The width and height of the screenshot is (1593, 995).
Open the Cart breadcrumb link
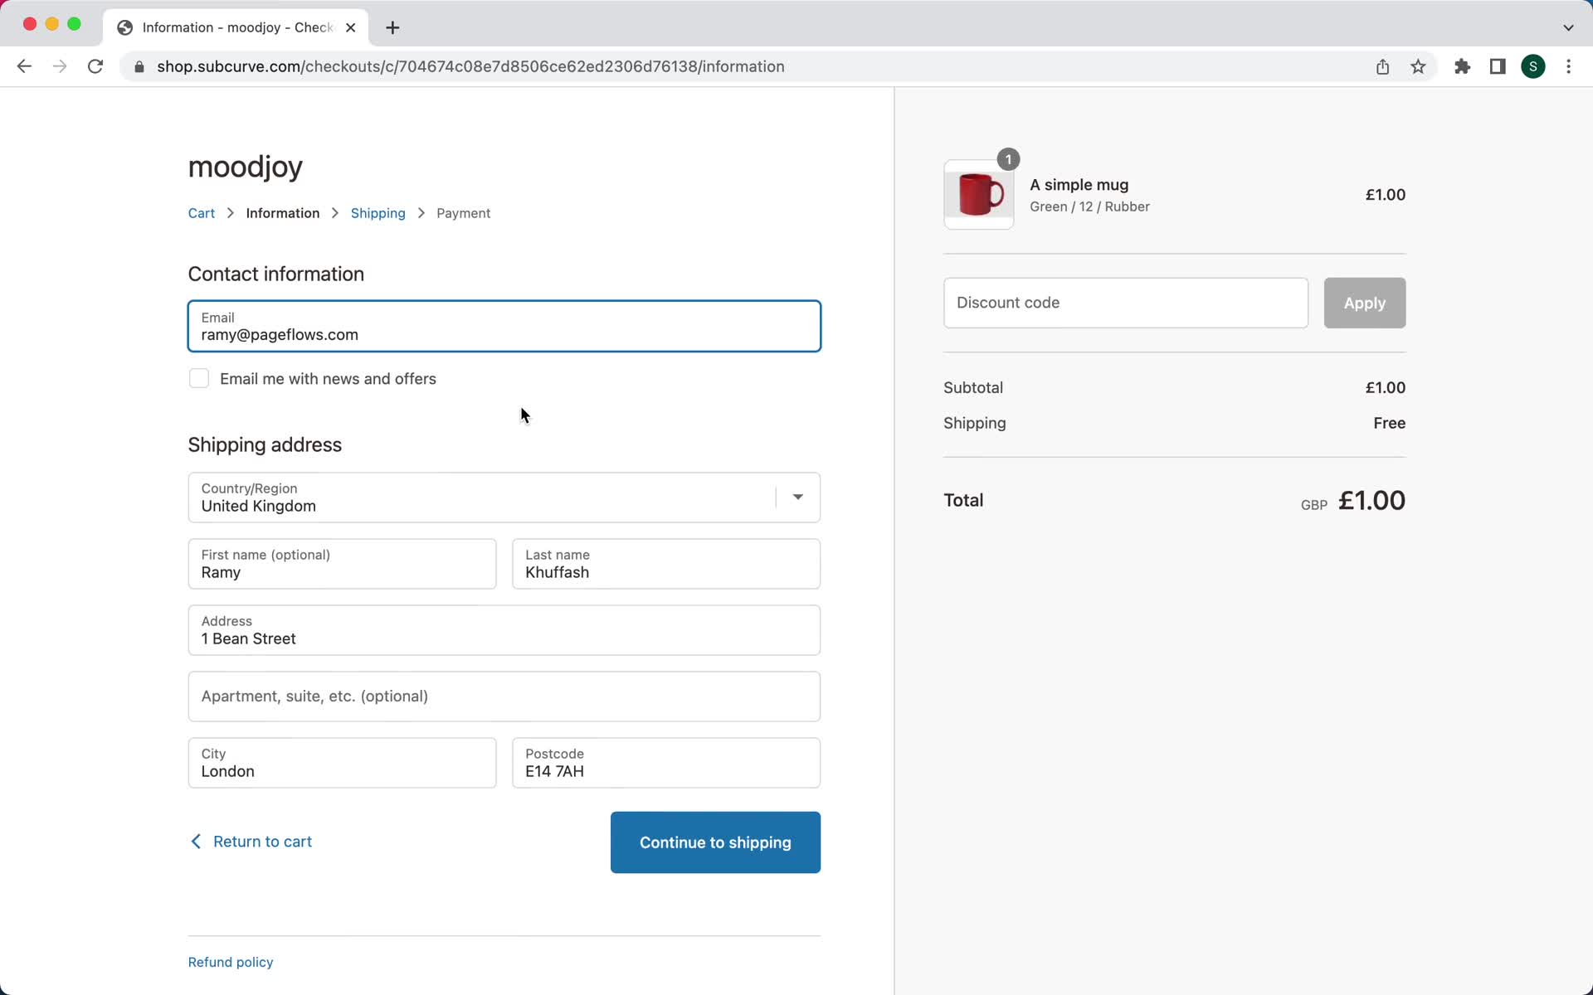click(x=202, y=213)
